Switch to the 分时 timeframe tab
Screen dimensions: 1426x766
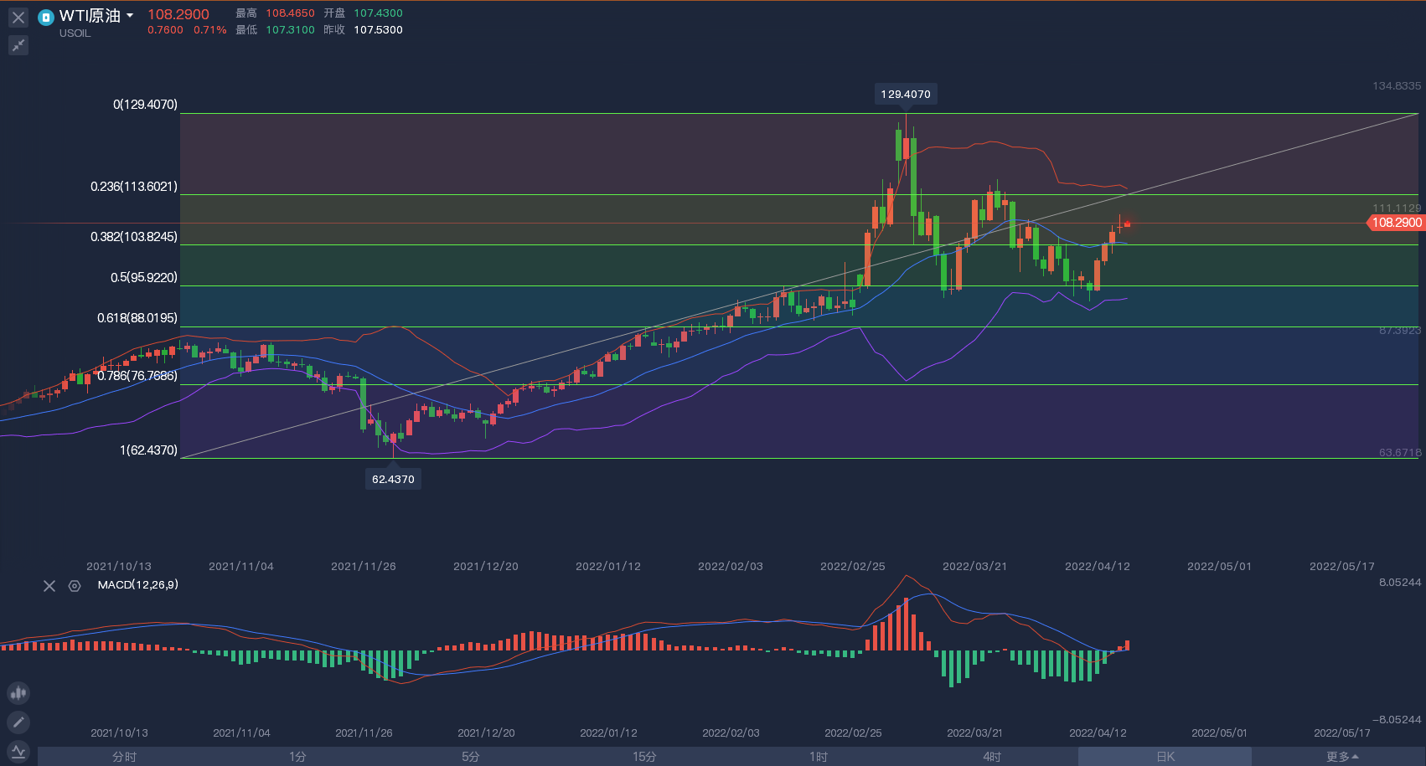pos(124,757)
